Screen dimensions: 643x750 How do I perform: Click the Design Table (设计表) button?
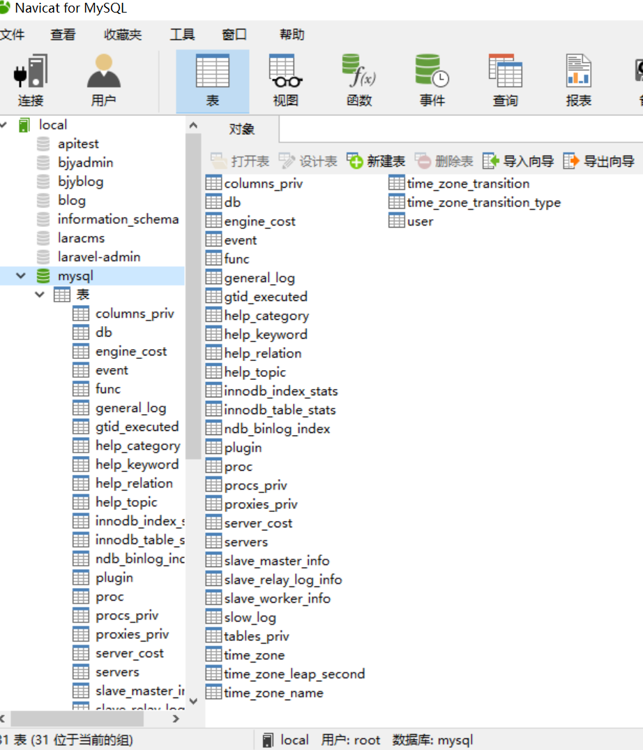[x=308, y=161]
